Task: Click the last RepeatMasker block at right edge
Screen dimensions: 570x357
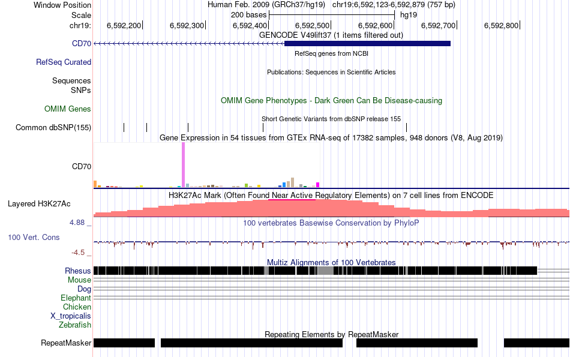Action: tap(536, 343)
